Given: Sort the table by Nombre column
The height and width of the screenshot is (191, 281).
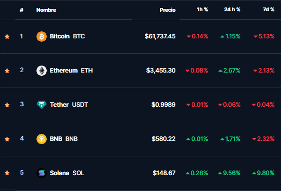Looking at the screenshot, I should click(x=45, y=10).
